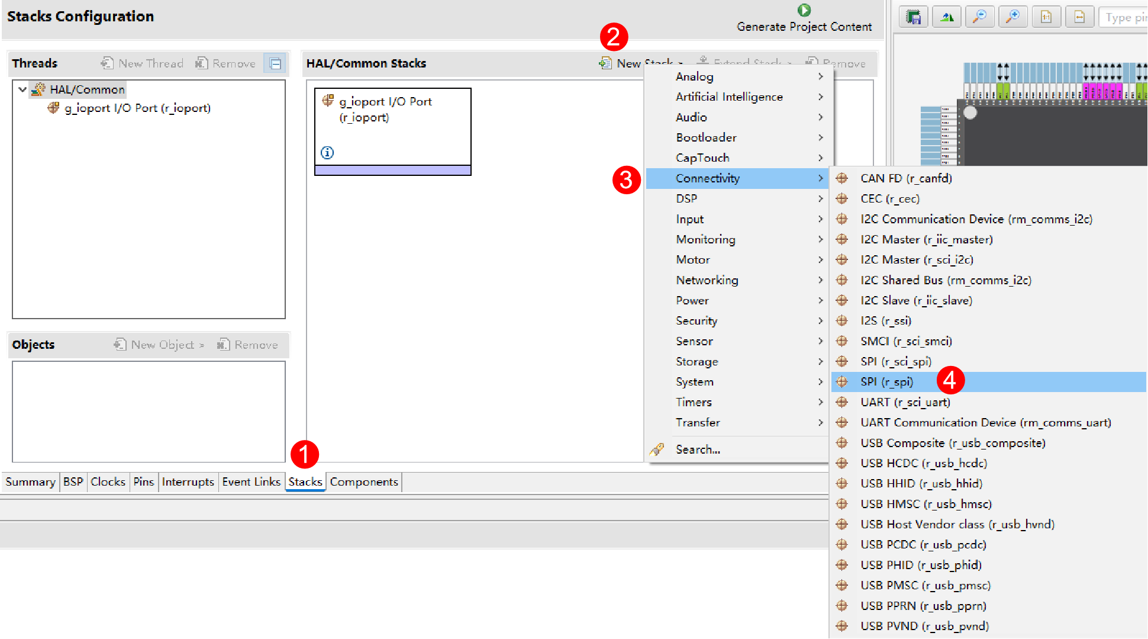
Task: Choose USB PCDC (r_usb_pcdc) module
Action: 988,544
